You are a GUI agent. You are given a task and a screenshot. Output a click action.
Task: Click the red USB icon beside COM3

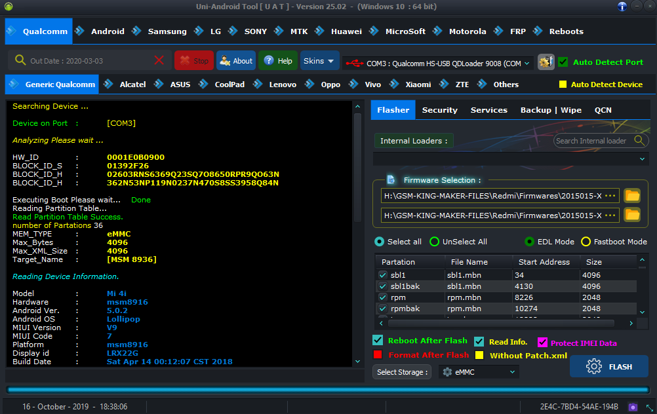(x=355, y=64)
